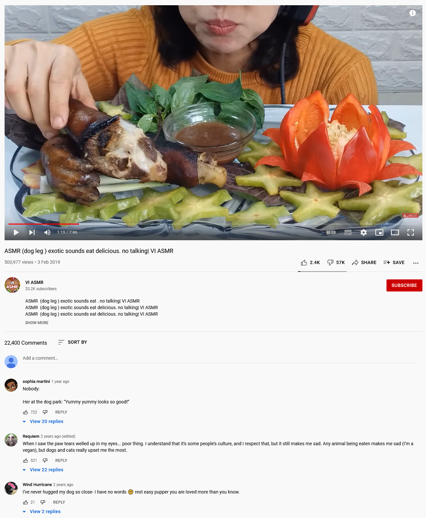Open the three-dot more actions menu
426x518 pixels.
[x=416, y=263]
